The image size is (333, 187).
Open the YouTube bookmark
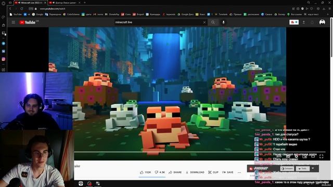click(16, 15)
